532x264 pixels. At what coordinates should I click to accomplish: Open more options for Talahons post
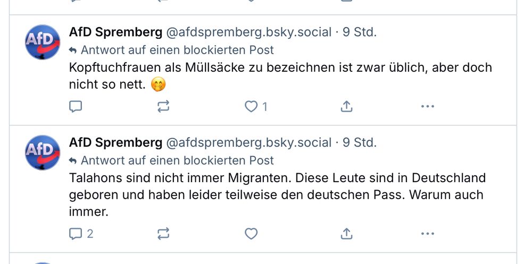(x=428, y=234)
